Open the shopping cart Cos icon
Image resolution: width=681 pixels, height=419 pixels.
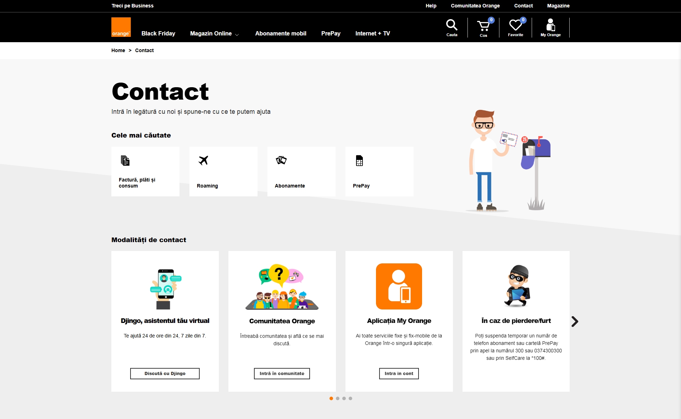483,28
